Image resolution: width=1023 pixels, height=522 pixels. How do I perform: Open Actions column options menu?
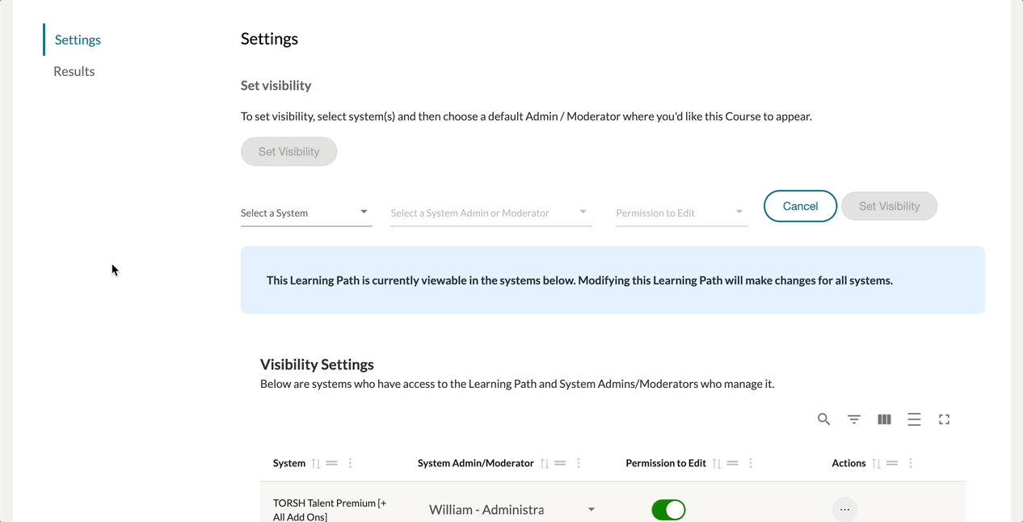tap(911, 464)
